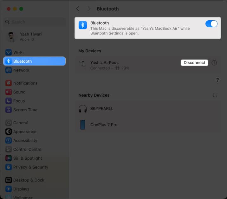Click the OnePlus 7 Pro device name
Viewport: 227px width, 199px height.
104,125
